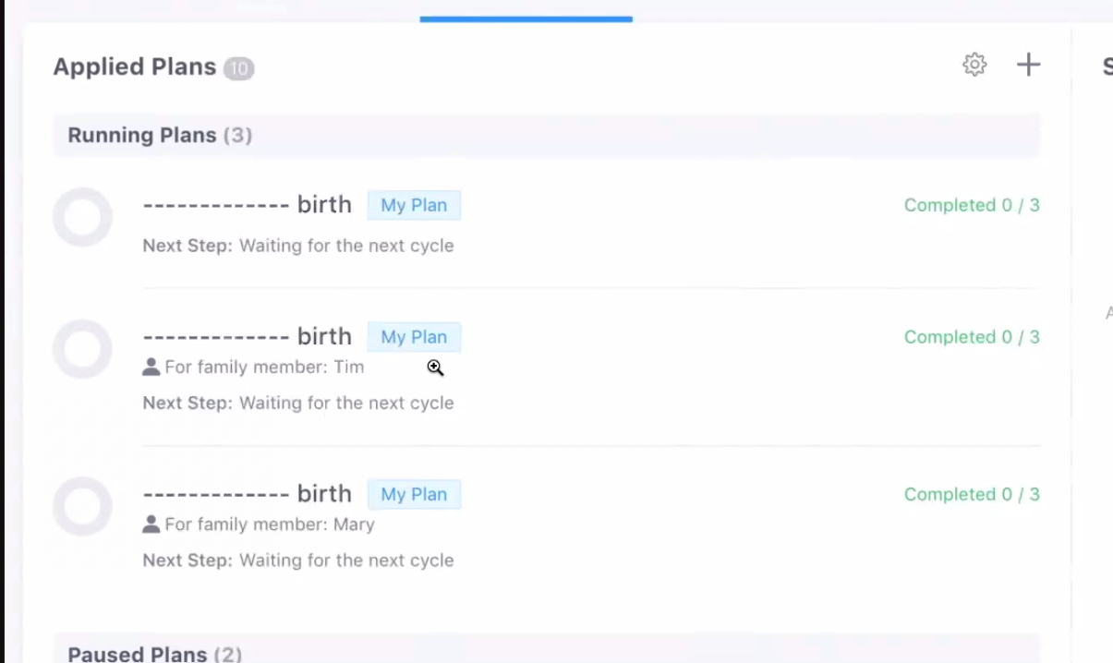Click the person icon beside family member Mary
The height and width of the screenshot is (663, 1113).
pyautogui.click(x=151, y=524)
